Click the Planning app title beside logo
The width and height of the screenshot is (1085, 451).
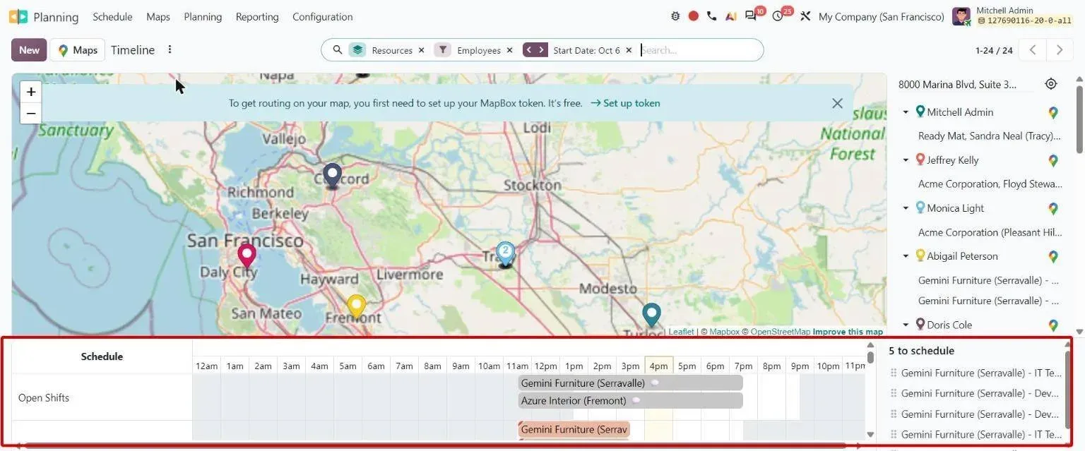(x=56, y=16)
